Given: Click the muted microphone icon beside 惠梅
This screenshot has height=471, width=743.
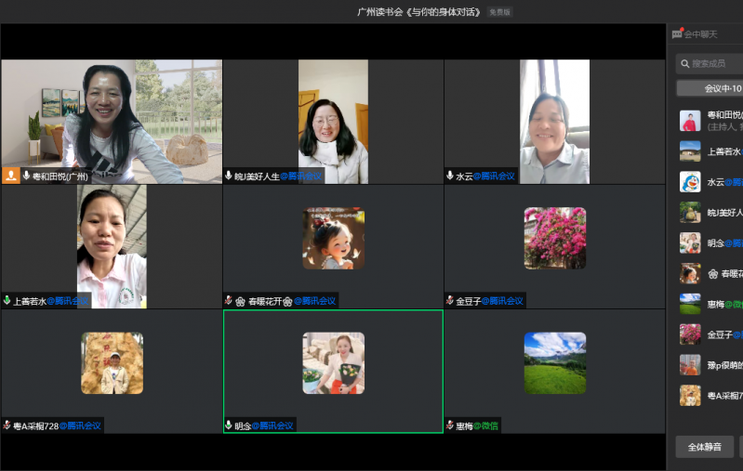Looking at the screenshot, I should (450, 425).
